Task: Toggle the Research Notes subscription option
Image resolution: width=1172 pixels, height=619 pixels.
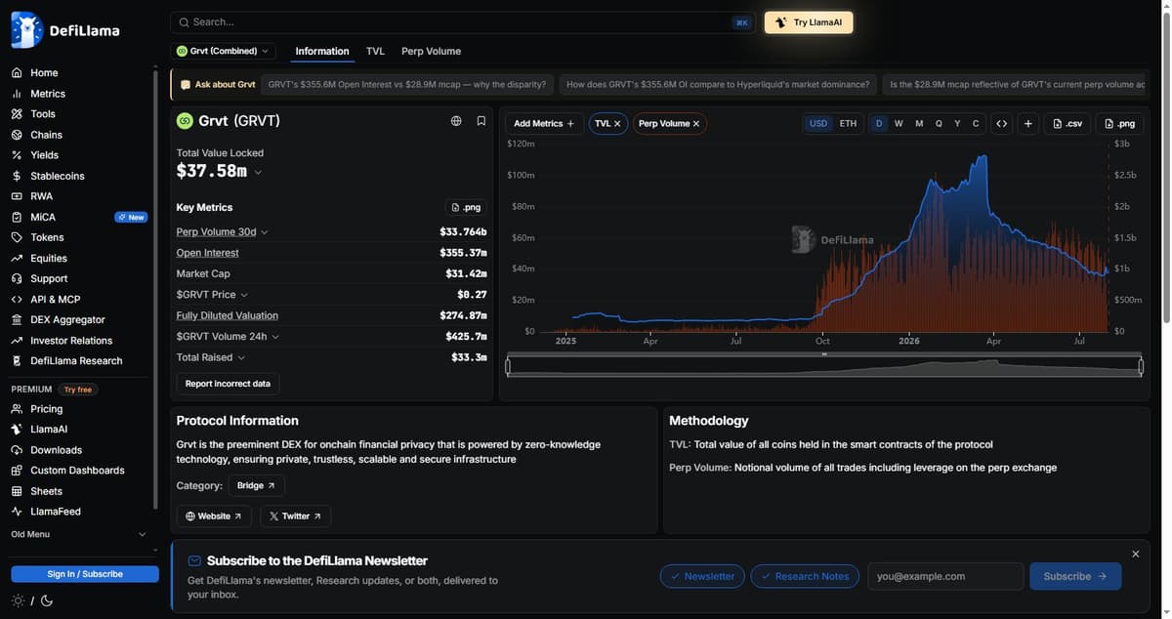Action: [805, 576]
